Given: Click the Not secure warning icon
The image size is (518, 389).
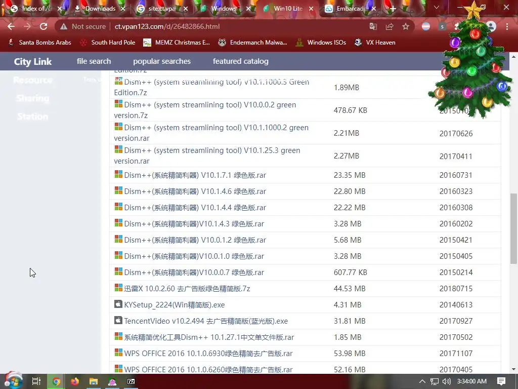Looking at the screenshot, I should point(63,26).
